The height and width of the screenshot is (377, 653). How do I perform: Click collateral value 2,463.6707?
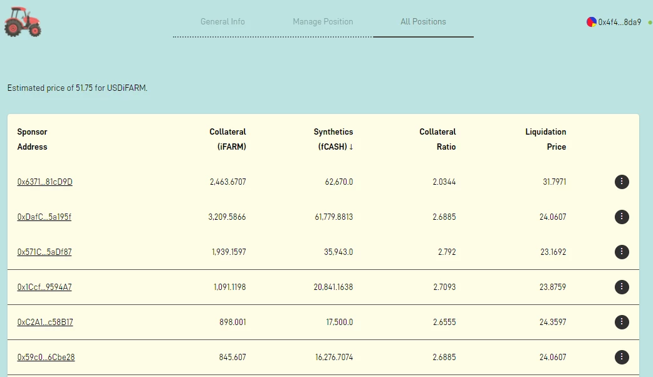(228, 182)
